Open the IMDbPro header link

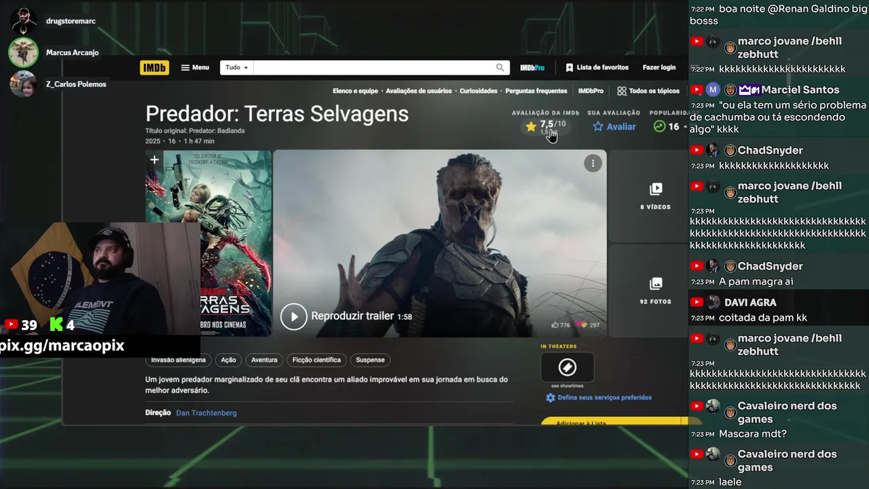click(532, 68)
